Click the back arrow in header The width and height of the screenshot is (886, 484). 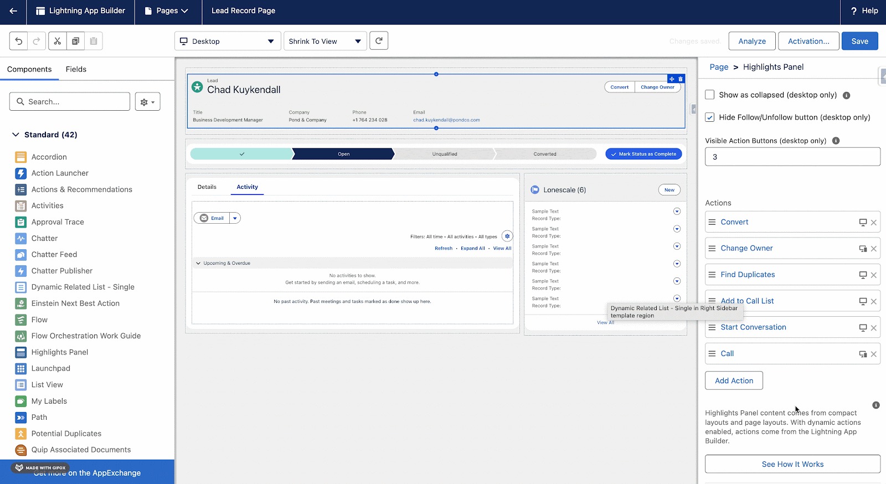pyautogui.click(x=13, y=11)
